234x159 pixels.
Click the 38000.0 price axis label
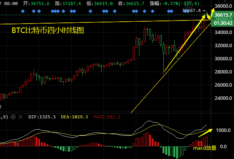tap(223, 6)
